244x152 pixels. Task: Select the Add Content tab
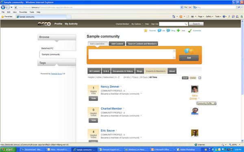(117, 44)
